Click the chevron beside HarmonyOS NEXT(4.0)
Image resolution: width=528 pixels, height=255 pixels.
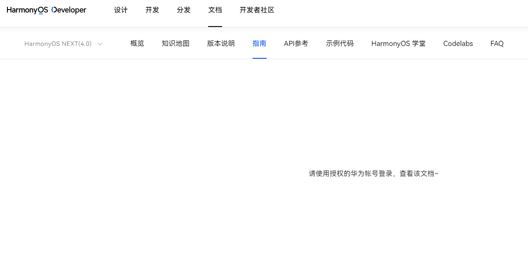pyautogui.click(x=100, y=44)
